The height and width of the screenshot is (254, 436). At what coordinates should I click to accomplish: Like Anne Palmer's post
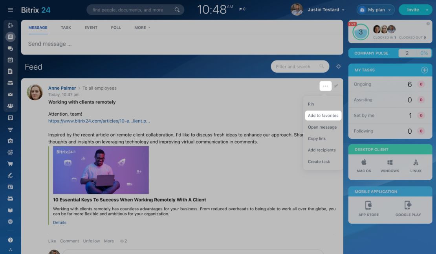click(52, 241)
